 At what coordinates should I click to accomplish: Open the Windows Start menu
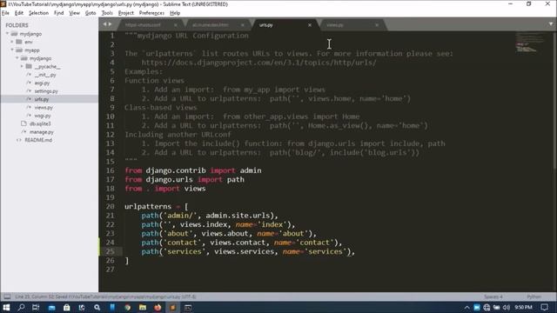click(6, 307)
